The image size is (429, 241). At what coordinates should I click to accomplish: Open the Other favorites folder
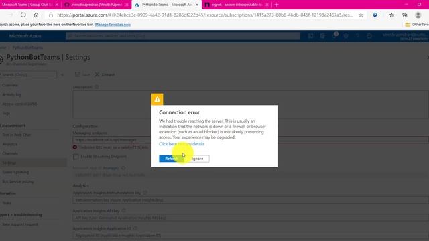(x=416, y=25)
